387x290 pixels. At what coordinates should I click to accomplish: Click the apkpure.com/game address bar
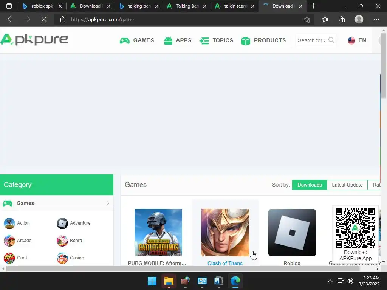click(102, 20)
